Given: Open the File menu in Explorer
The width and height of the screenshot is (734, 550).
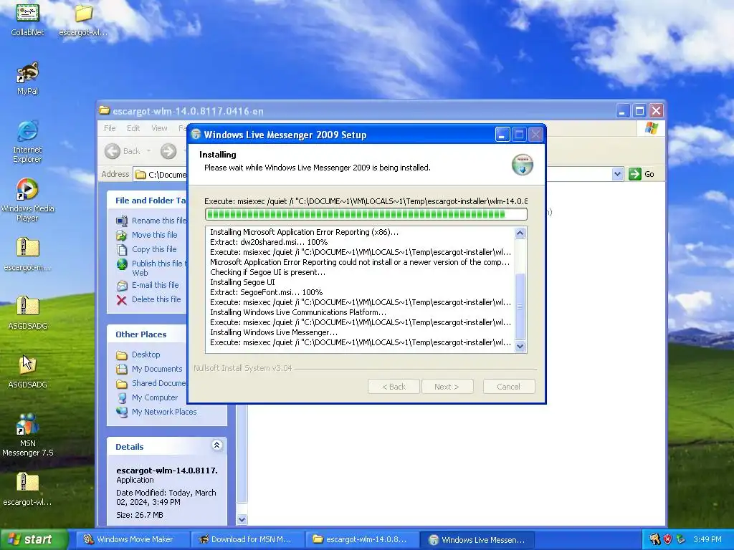Looking at the screenshot, I should 110,128.
